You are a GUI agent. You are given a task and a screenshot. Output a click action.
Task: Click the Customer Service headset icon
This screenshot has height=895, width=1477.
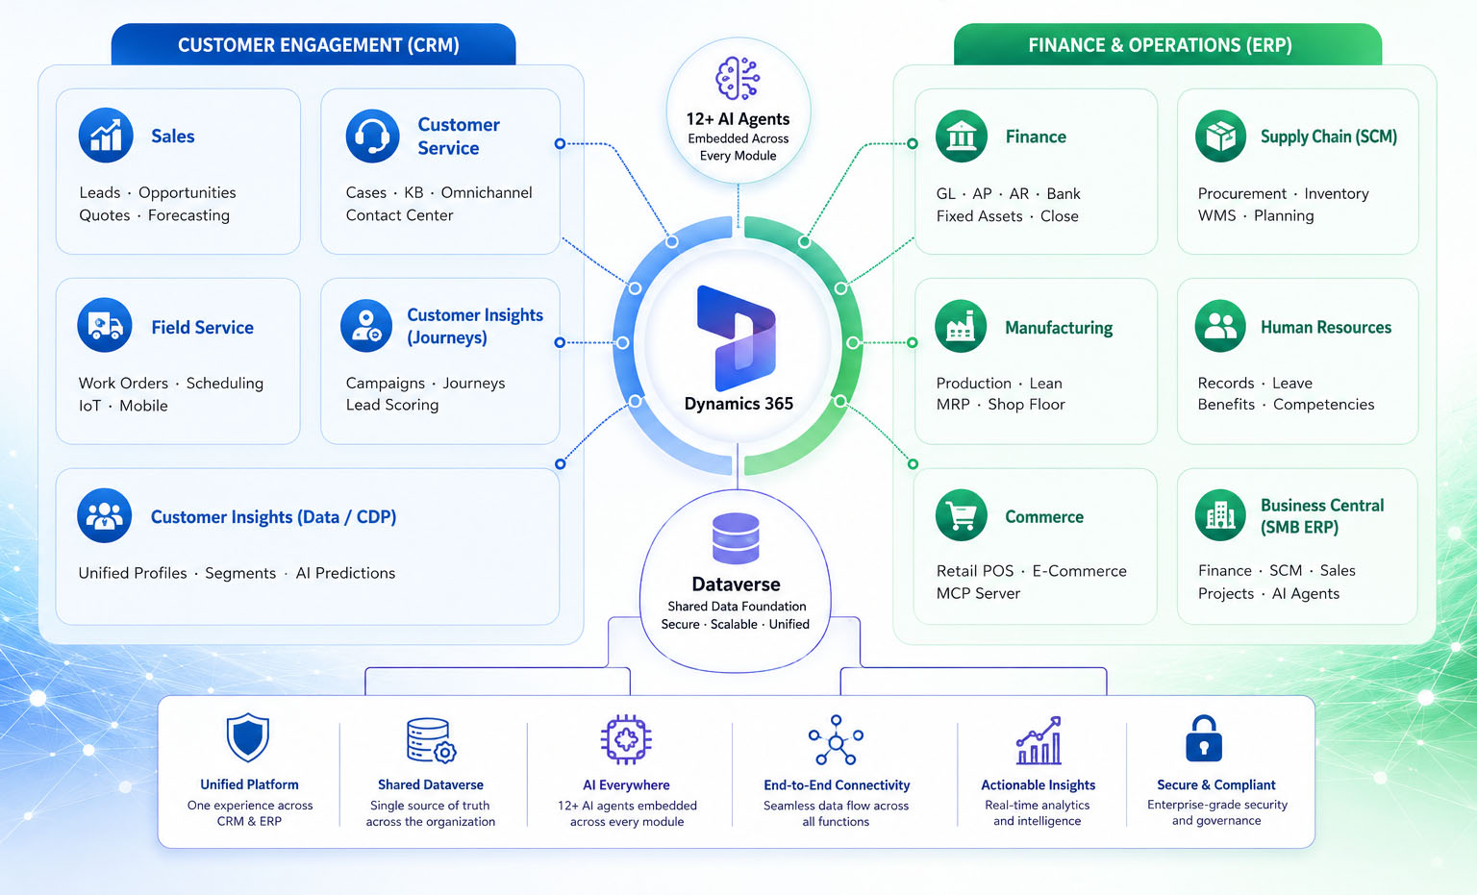pyautogui.click(x=372, y=136)
